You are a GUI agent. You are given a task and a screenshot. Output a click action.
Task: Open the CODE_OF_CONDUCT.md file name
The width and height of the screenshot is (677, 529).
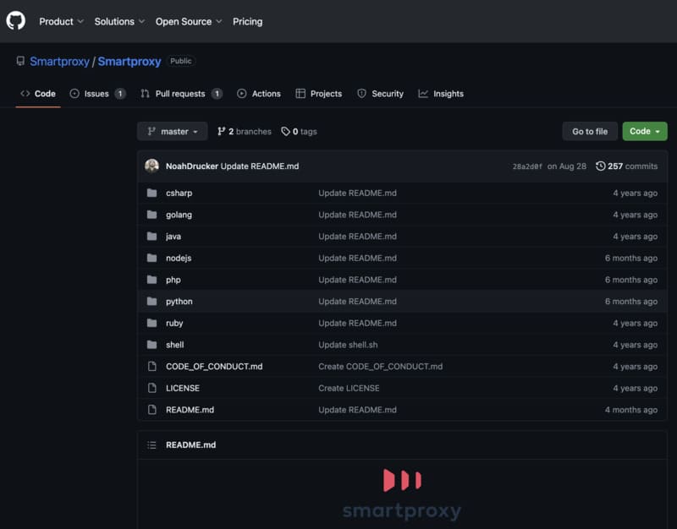[x=214, y=366]
